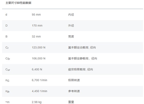Select the symbol D for outer diameter
The image size is (144, 104).
coord(6,26)
